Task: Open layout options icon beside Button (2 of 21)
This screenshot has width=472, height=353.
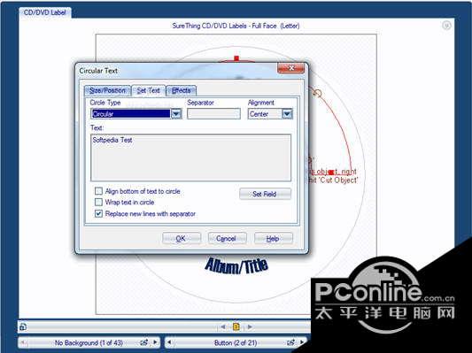Action: click(290, 342)
